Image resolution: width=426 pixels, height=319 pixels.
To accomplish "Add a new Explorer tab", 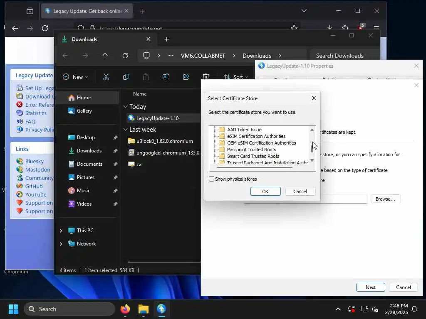I will [166, 39].
